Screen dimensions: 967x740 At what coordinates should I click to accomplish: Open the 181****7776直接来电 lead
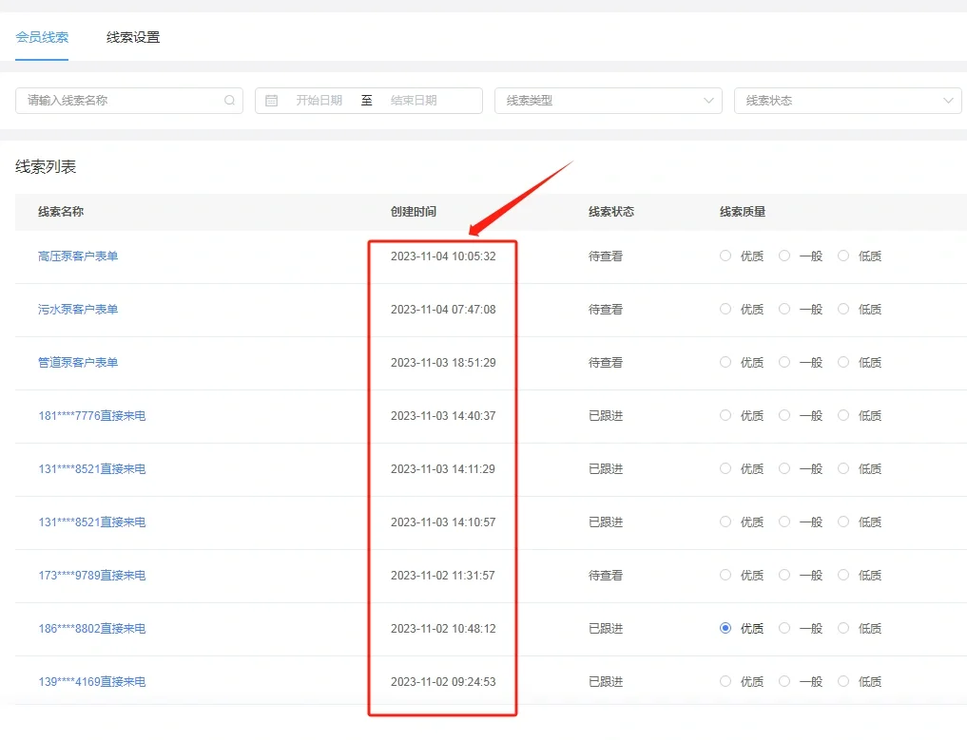[x=92, y=416]
